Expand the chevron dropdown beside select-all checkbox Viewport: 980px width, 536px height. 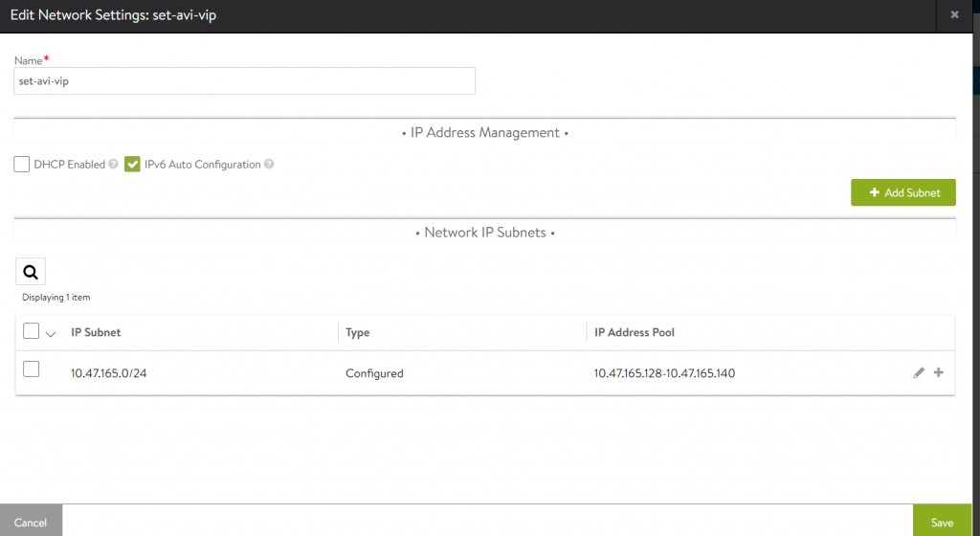coord(51,333)
